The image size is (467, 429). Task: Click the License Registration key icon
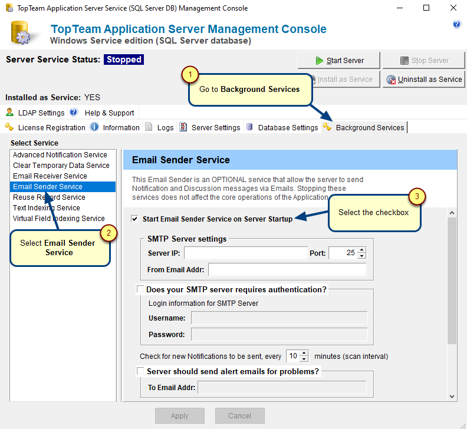click(x=9, y=127)
